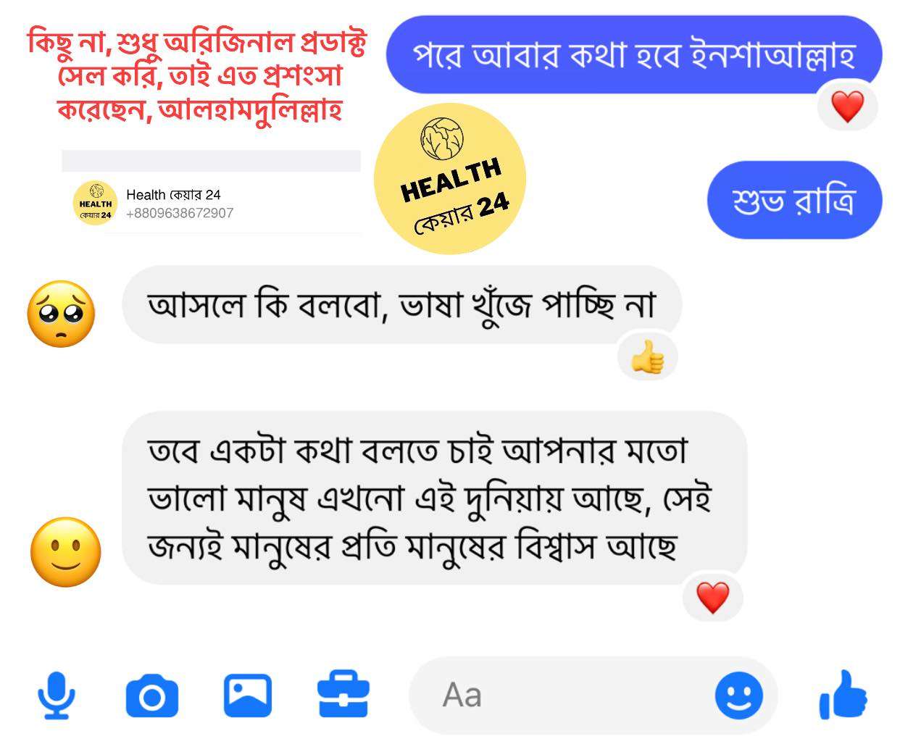
Task: Click thumbs-up reaction on ভাষা খুঁজে message
Action: (647, 358)
